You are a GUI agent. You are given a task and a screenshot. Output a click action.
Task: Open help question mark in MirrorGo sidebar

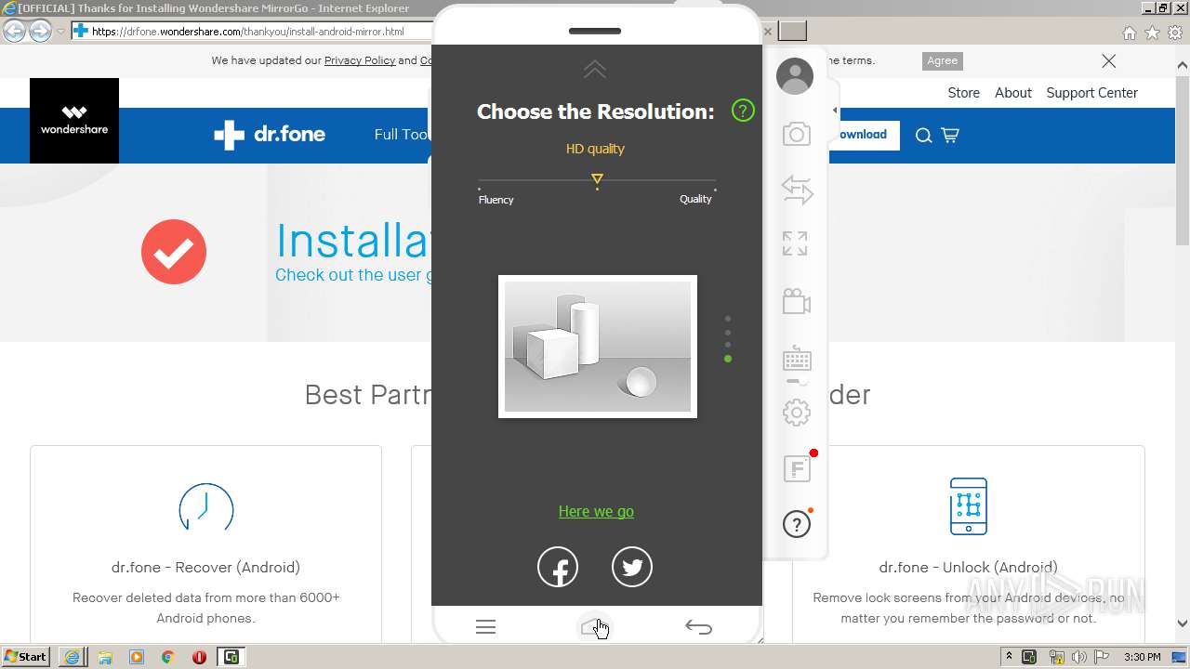point(797,525)
